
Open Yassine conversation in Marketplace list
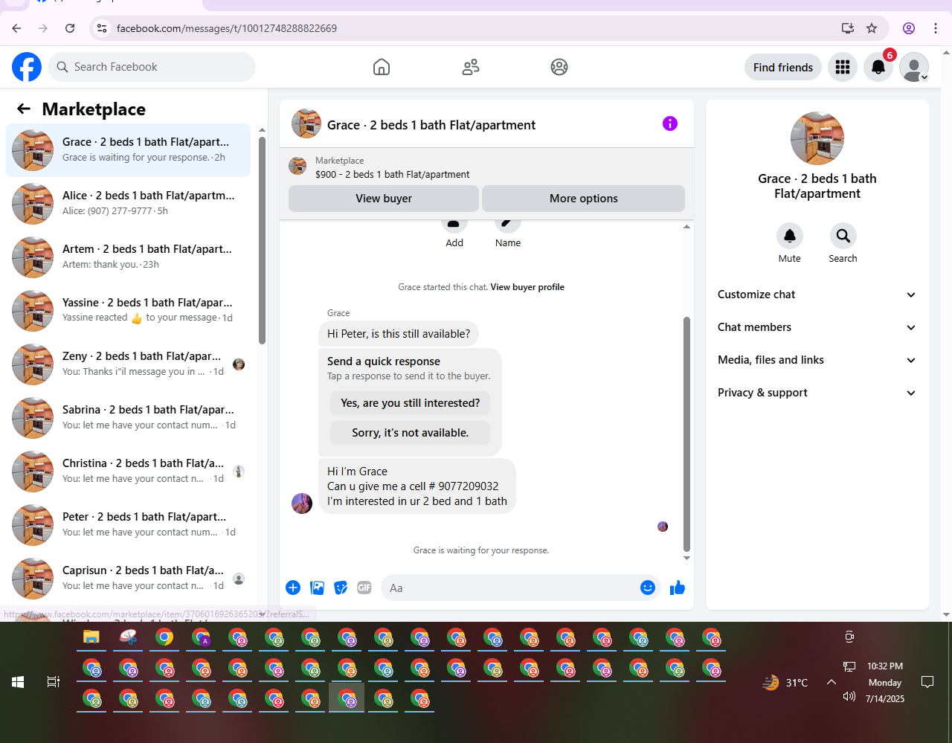point(128,311)
